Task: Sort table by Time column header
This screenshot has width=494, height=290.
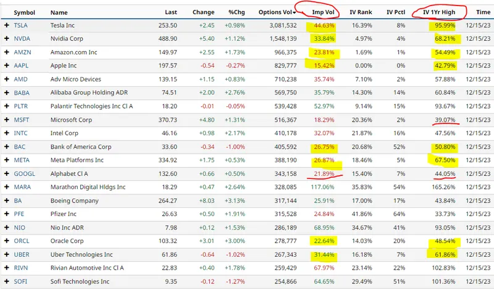Action: pyautogui.click(x=484, y=12)
